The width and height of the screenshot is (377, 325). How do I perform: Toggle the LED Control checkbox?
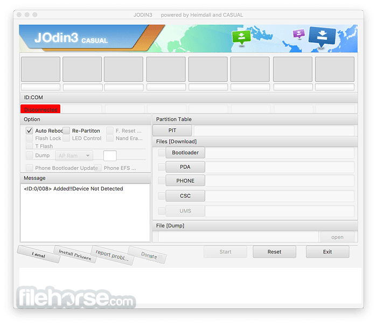click(66, 139)
